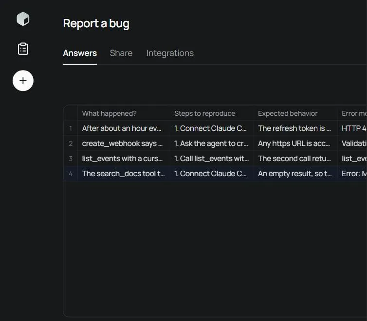Open the '1. Ask the agent to cr...' cell
Image resolution: width=367 pixels, height=321 pixels.
click(x=212, y=143)
